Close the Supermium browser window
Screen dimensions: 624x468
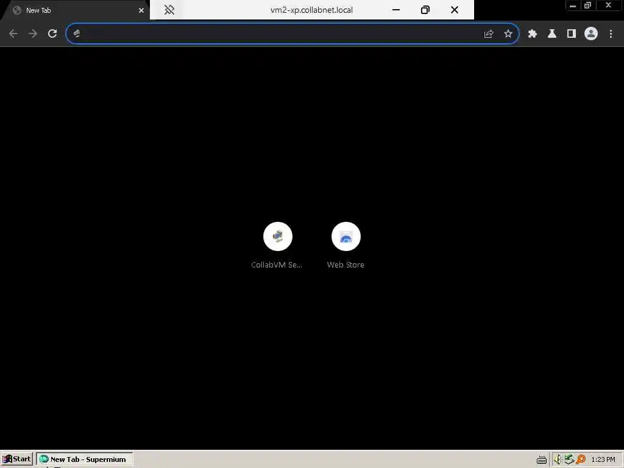coord(609,5)
